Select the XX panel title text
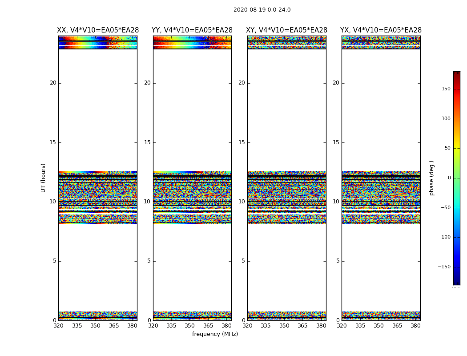The height and width of the screenshot is (356, 467). (98, 30)
